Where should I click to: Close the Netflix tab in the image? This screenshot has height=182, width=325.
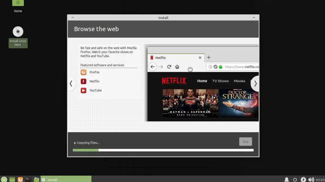pyautogui.click(x=200, y=58)
